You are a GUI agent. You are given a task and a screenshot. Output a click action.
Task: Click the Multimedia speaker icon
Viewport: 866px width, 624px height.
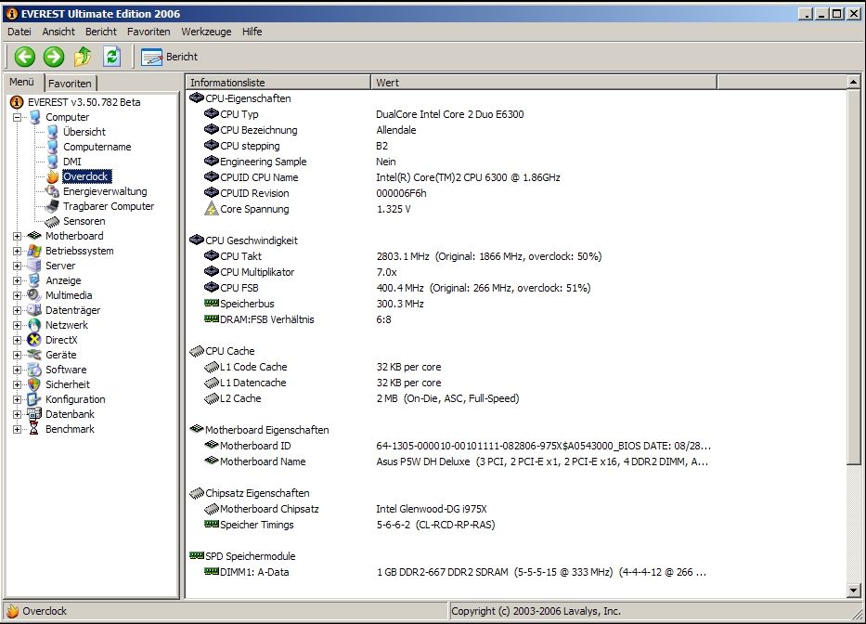pos(34,295)
